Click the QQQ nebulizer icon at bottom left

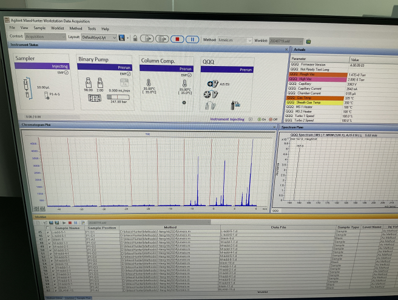(x=210, y=105)
